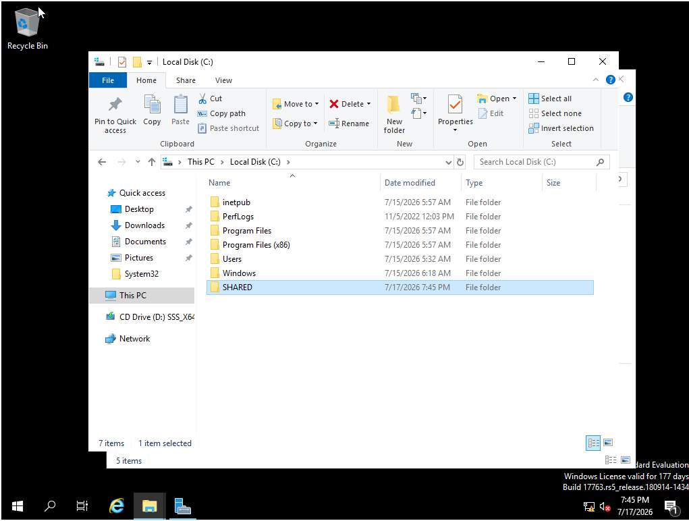Click the red Delete X icon

pyautogui.click(x=334, y=104)
